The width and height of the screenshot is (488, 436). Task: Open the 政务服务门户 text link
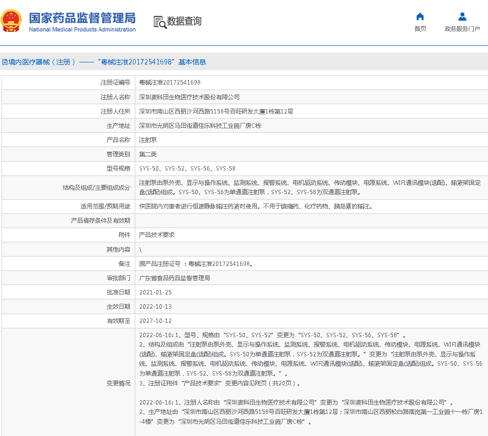[x=462, y=29]
